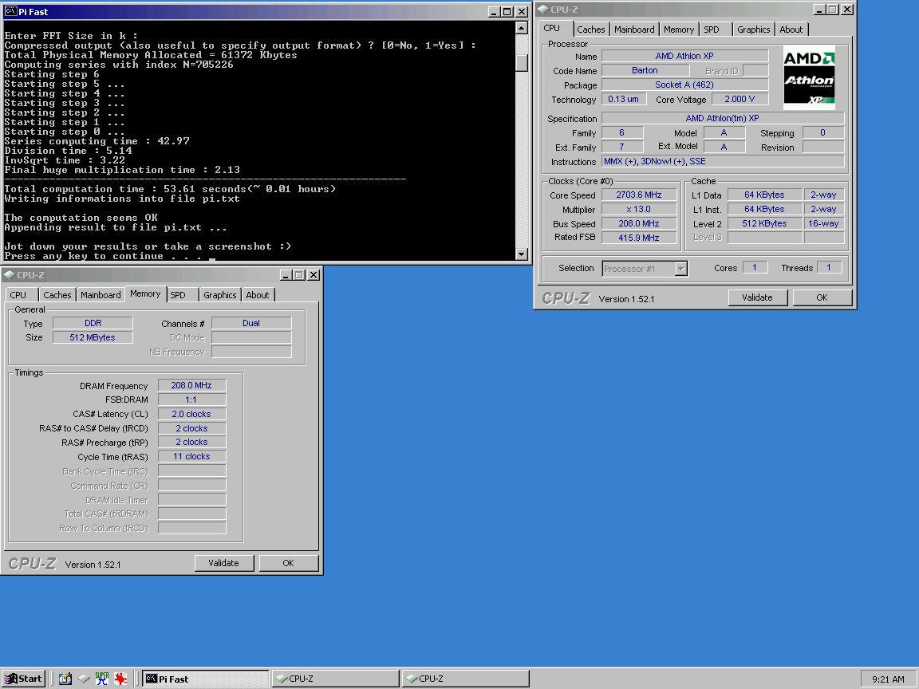This screenshot has width=919, height=689.
Task: Launch Super Pi from the quick launch bar
Action: (x=102, y=679)
